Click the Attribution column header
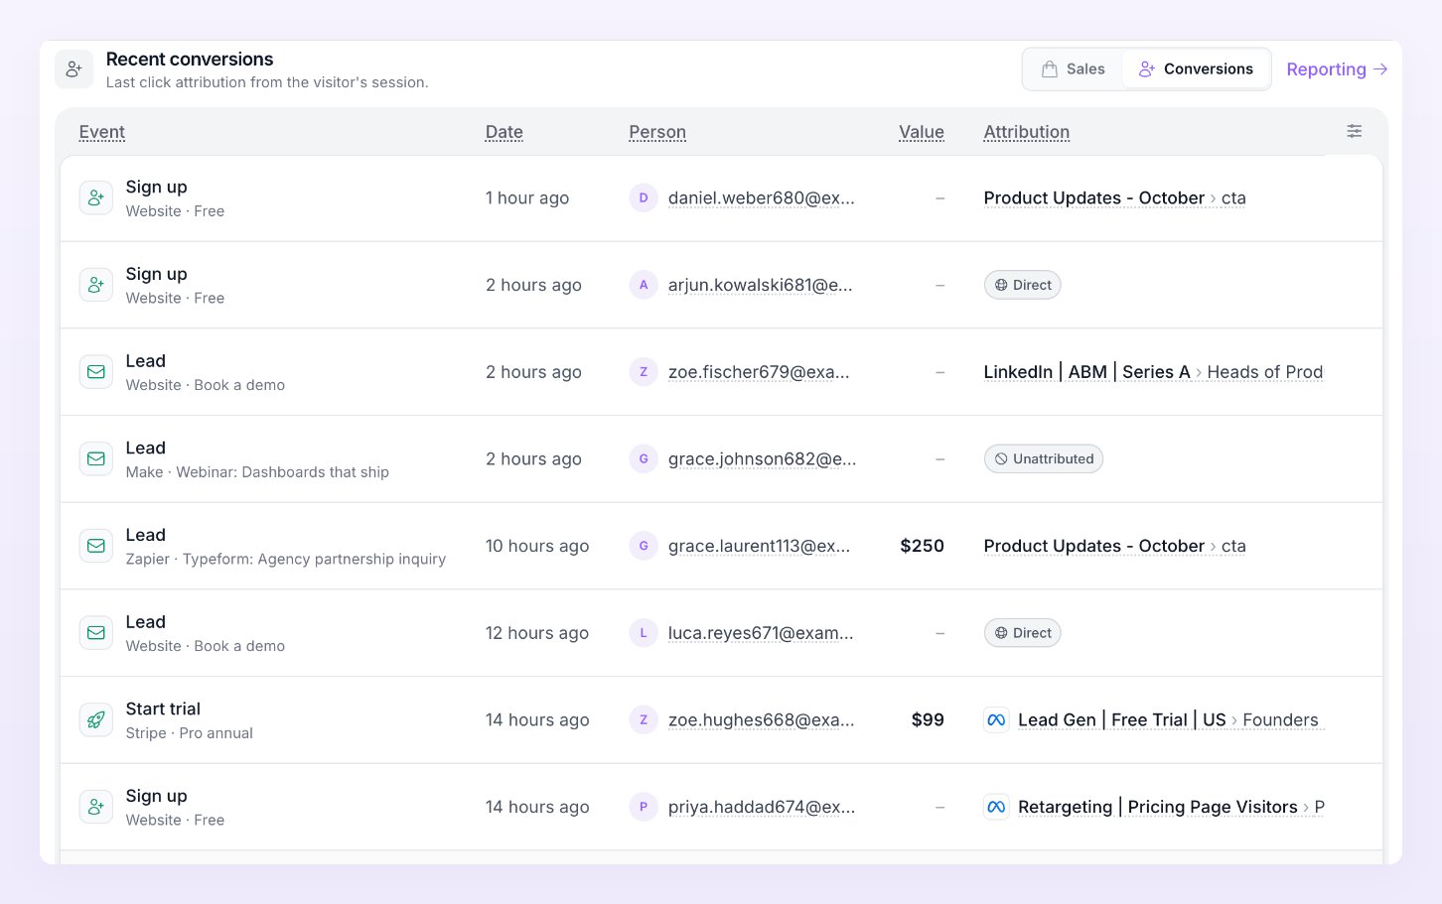Image resolution: width=1442 pixels, height=904 pixels. 1027,132
